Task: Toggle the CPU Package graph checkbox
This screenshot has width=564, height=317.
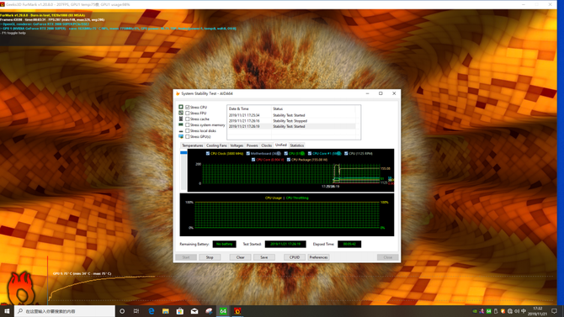Action: coord(289,160)
